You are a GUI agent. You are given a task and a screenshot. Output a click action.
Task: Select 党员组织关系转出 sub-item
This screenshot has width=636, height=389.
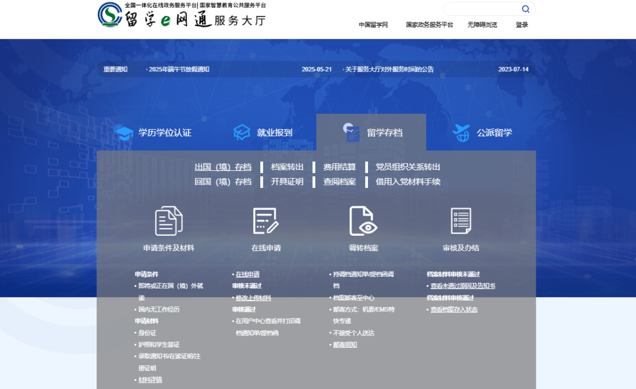coord(408,167)
